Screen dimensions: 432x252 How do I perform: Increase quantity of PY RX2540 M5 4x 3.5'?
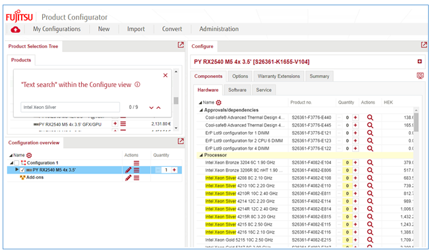[x=174, y=170]
